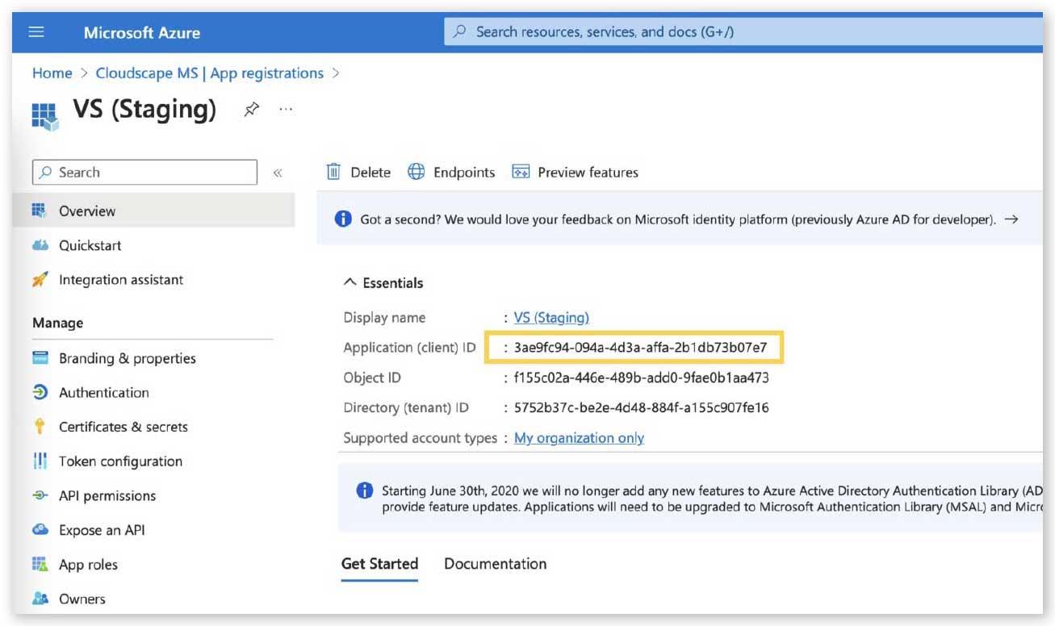Switch to the Get Started tab
Image resolution: width=1055 pixels, height=626 pixels.
pyautogui.click(x=379, y=564)
